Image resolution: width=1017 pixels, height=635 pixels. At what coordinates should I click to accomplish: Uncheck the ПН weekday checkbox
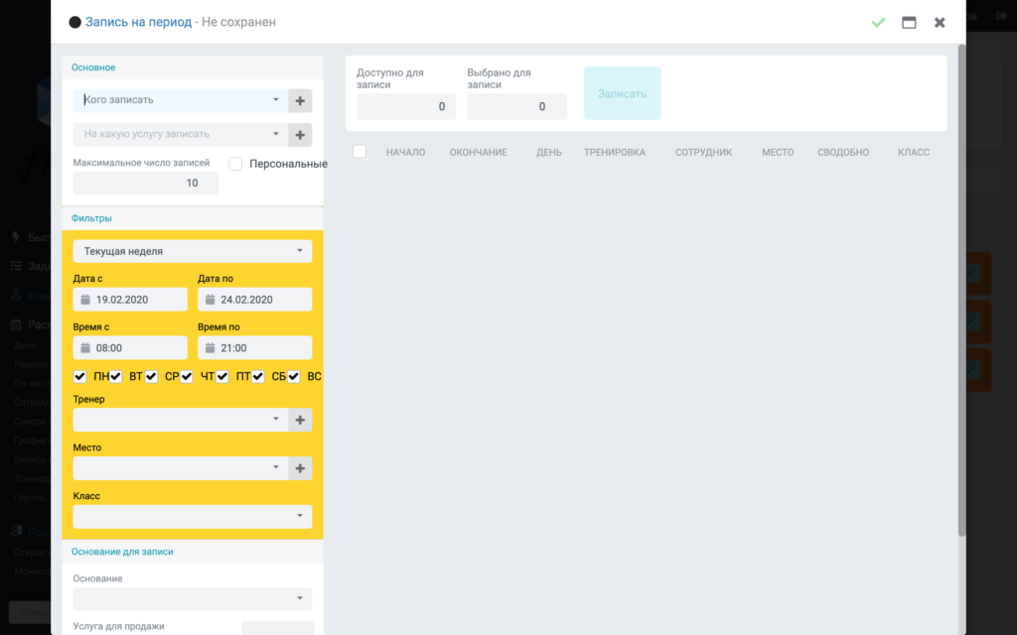(x=79, y=376)
